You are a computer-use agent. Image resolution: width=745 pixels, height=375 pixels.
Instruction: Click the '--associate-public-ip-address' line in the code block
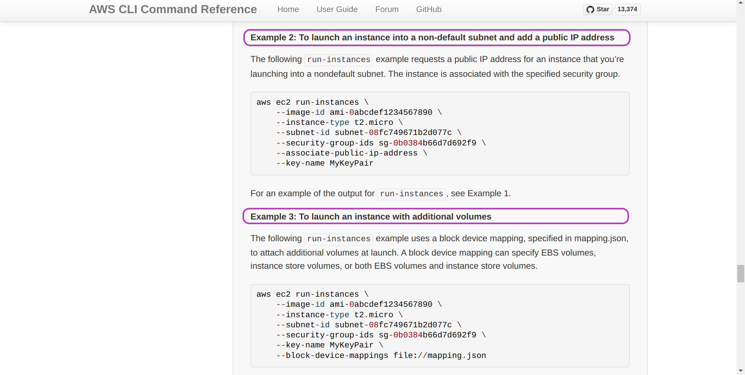(x=352, y=153)
